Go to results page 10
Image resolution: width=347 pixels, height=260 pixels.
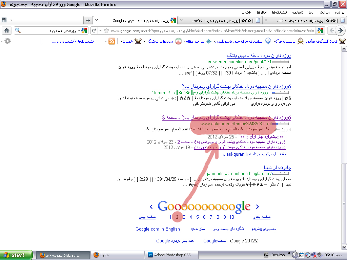pos(232,217)
